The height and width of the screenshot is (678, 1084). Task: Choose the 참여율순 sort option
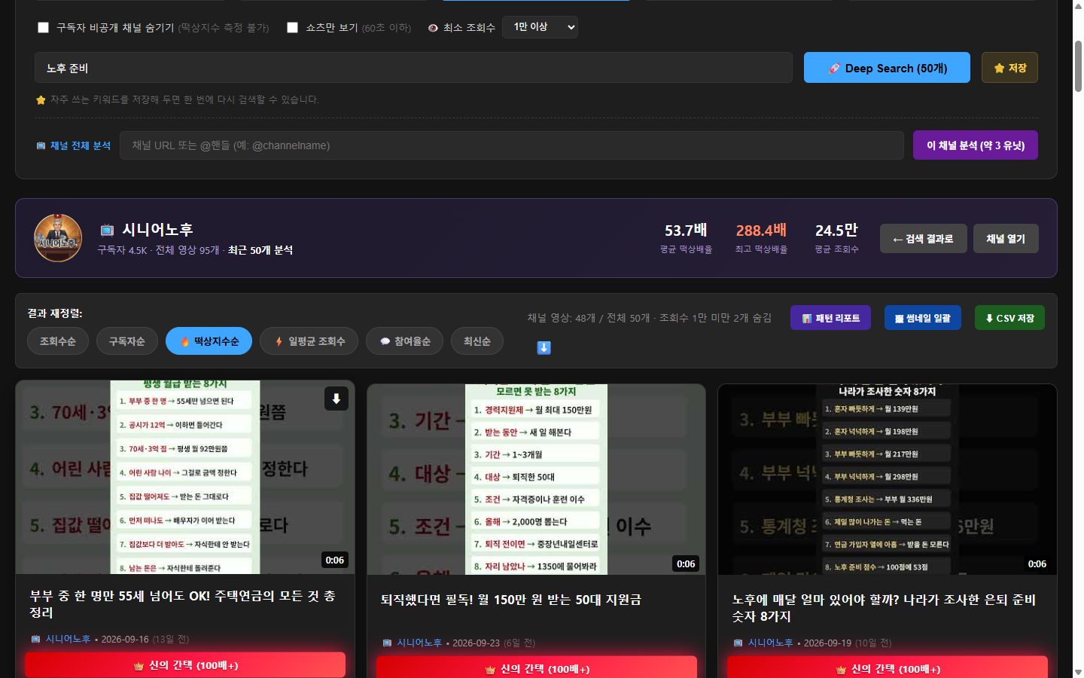tap(405, 341)
